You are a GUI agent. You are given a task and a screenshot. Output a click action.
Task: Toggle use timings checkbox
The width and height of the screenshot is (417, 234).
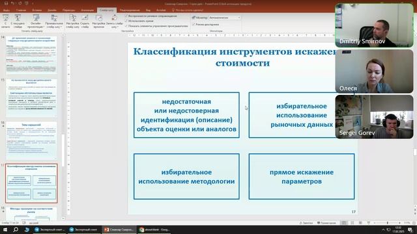tap(126, 21)
